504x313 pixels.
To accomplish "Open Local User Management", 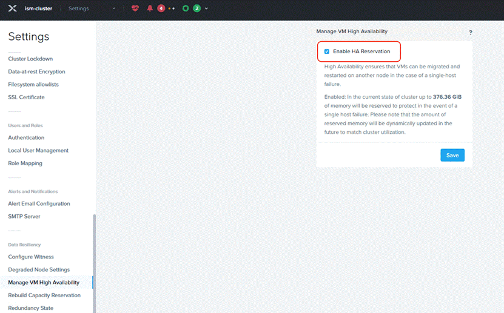I will pos(38,150).
